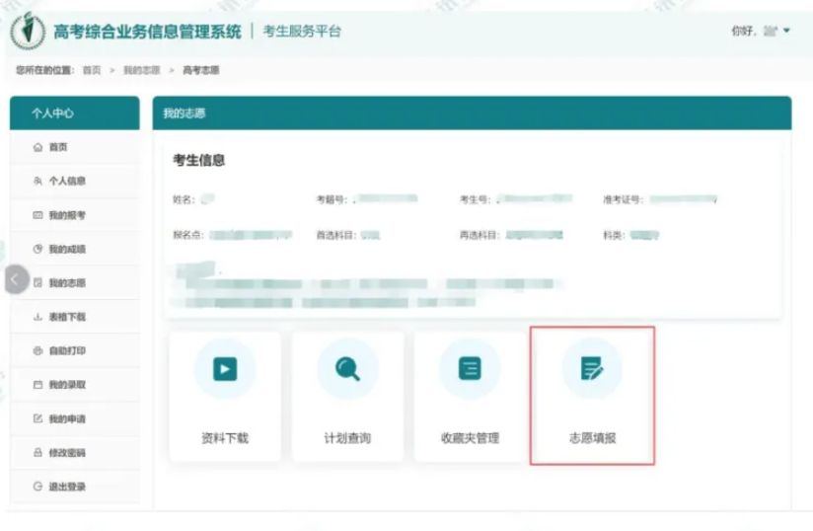Click the 考生信息 section heading
The image size is (813, 531).
pos(199,160)
